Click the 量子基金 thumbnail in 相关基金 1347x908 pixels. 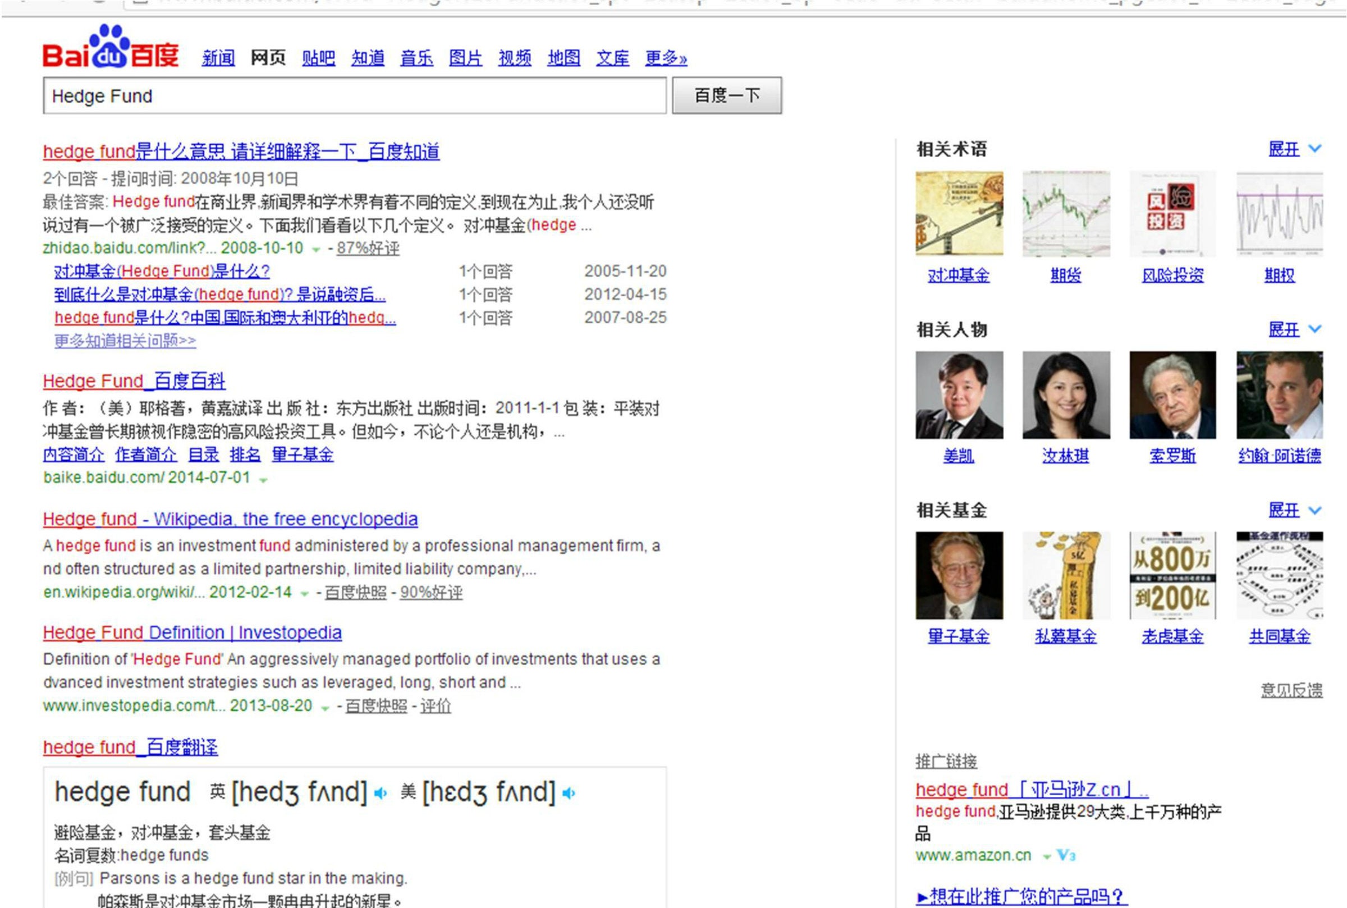959,576
